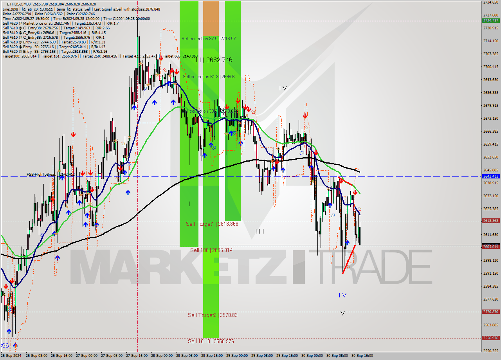
Task: Click the Sell Target1 | 2618.868 label
Action: tap(212, 224)
